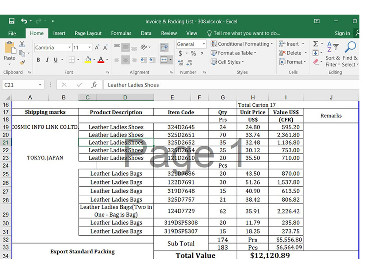
Task: Open the Font dialog launcher
Action: (x=108, y=72)
